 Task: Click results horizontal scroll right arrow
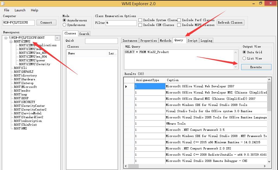pos(265,166)
